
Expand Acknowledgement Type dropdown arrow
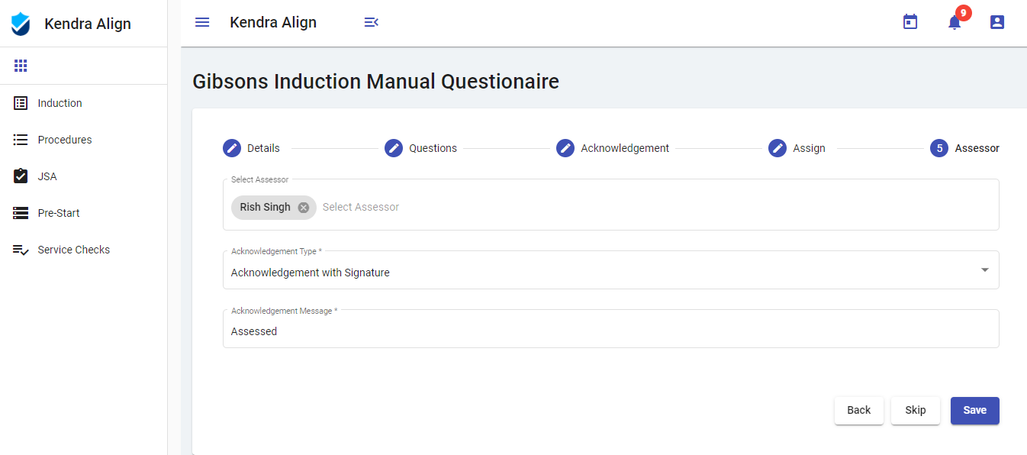point(985,269)
